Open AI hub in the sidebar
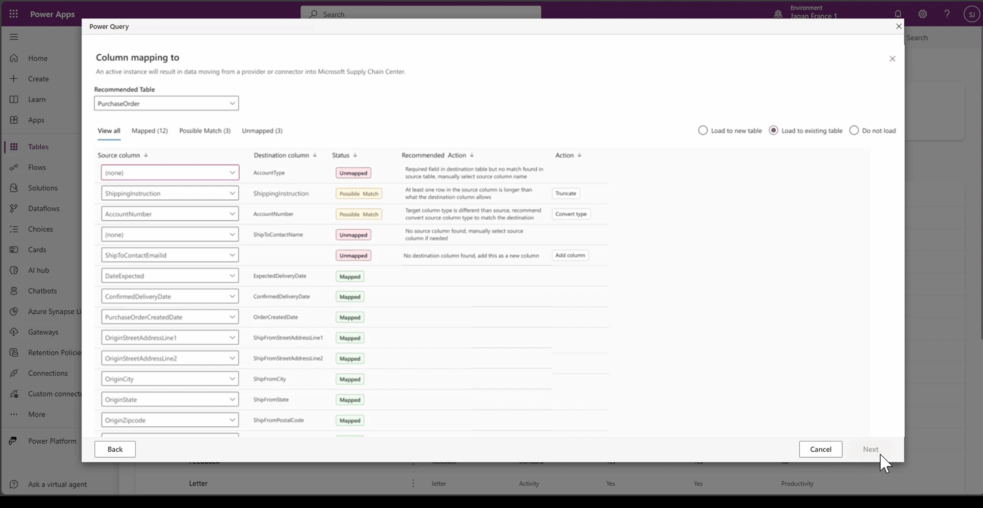 tap(38, 270)
